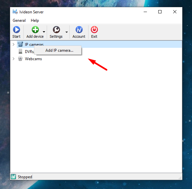Image resolution: width=192 pixels, height=189 pixels.
Task: Click the Exit label in toolbar
Action: pos(94,36)
